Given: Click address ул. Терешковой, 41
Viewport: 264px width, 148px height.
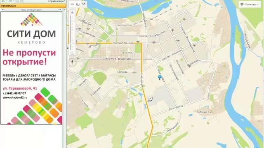Looking at the screenshot, I should (x=20, y=88).
